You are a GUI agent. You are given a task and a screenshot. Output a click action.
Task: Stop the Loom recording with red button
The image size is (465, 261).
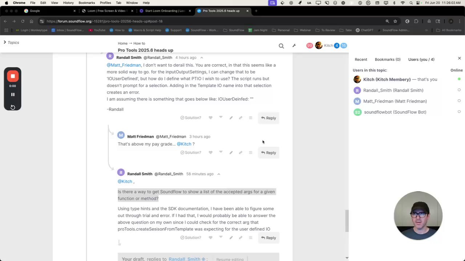pyautogui.click(x=13, y=76)
